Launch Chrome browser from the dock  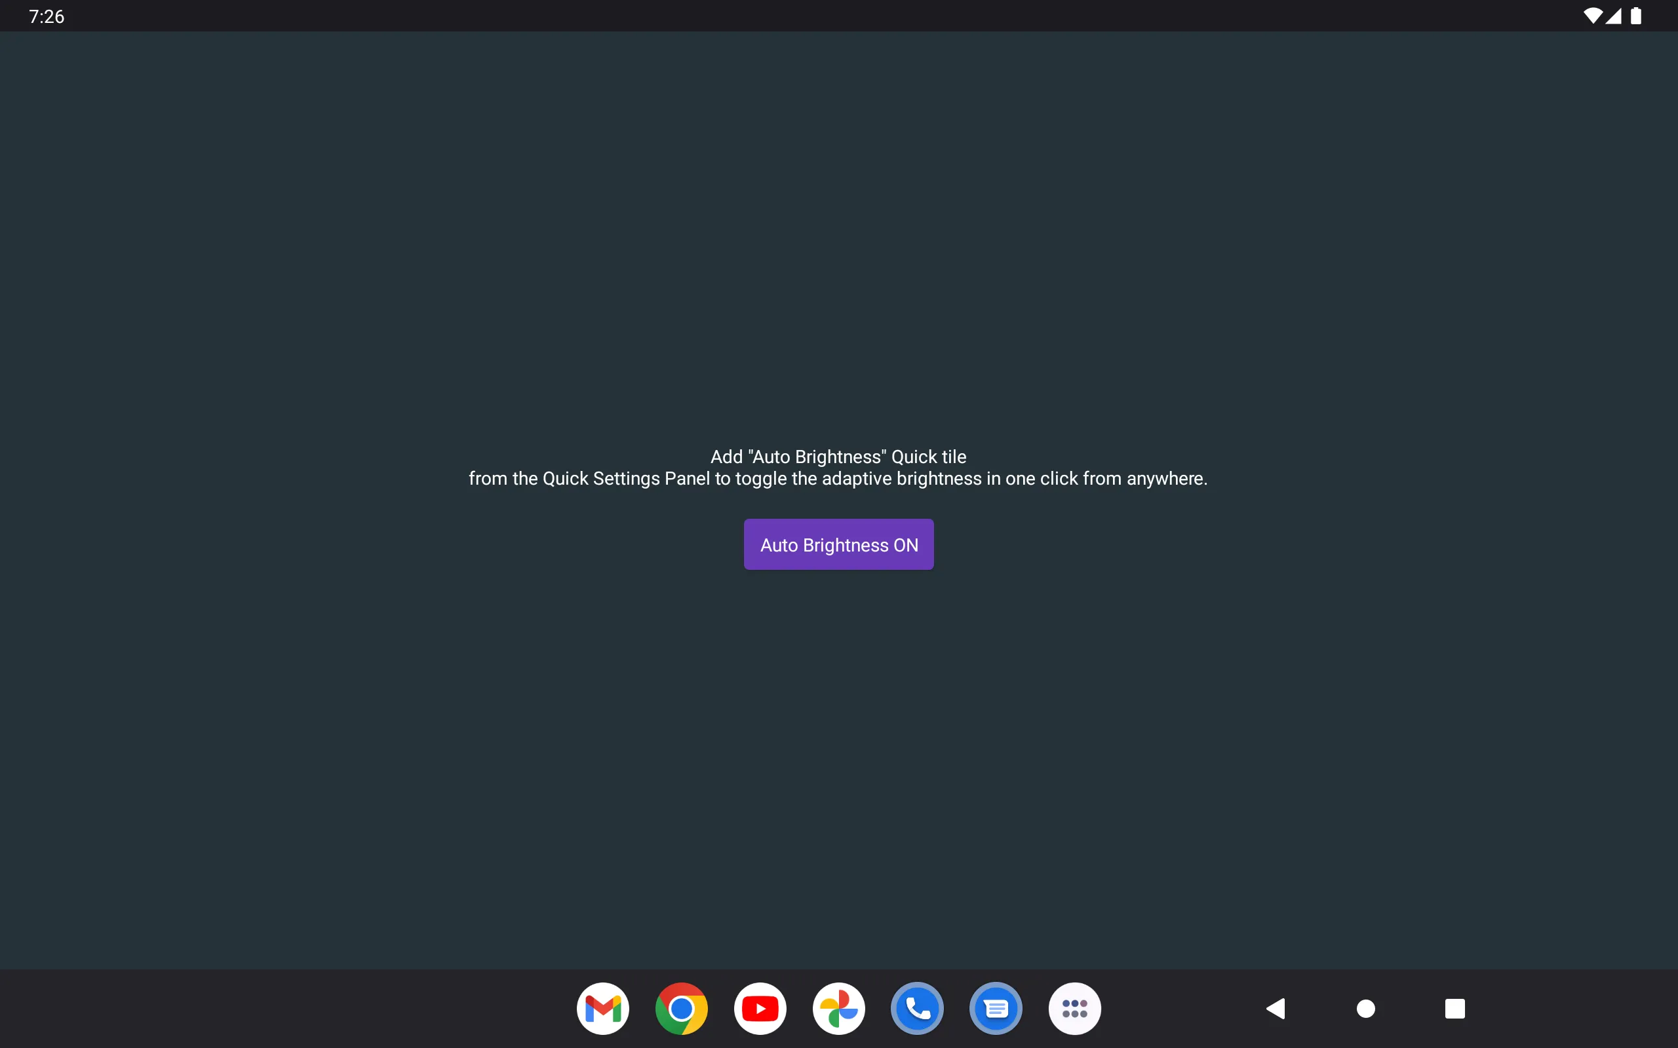(681, 1009)
